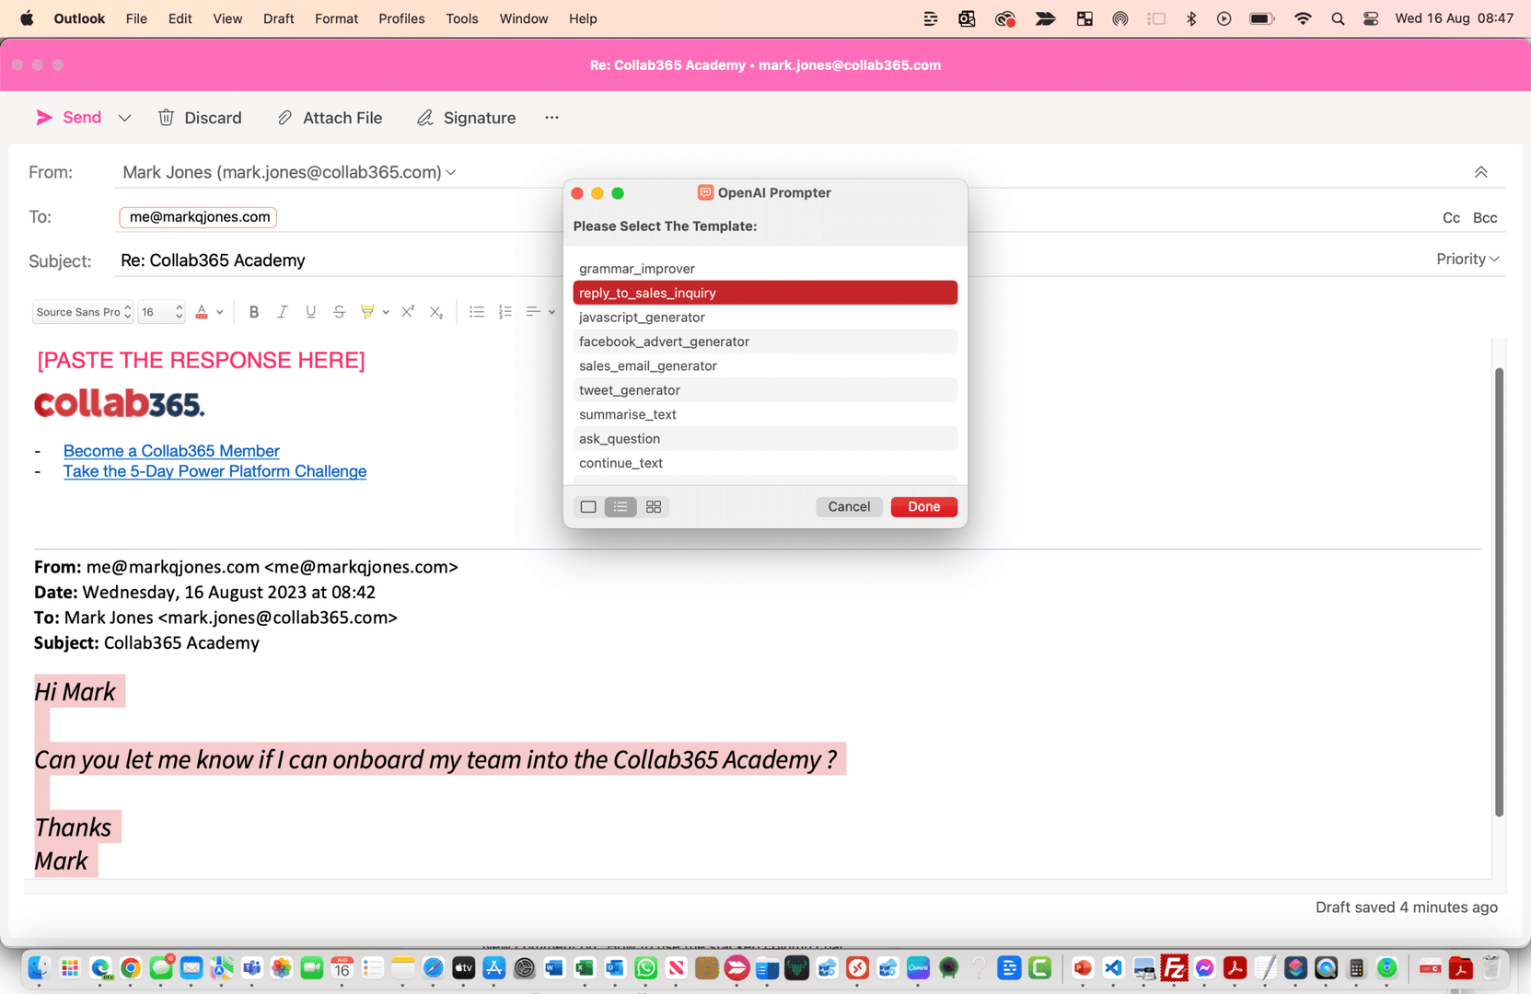Open the Send options dropdown arrow
1531x994 pixels.
(124, 117)
